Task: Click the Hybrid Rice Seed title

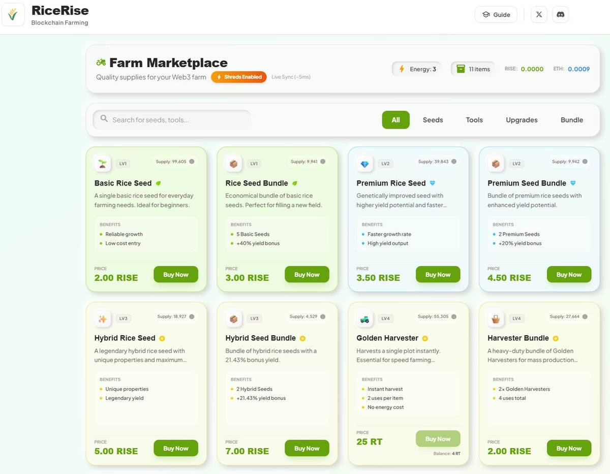Action: 125,338
